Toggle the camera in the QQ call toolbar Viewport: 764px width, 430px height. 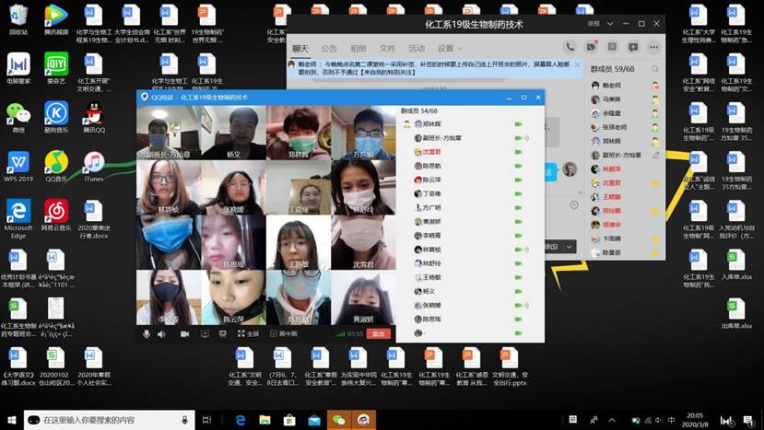tap(184, 333)
